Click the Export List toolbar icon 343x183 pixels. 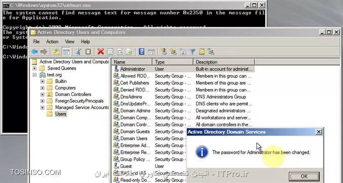130,52
